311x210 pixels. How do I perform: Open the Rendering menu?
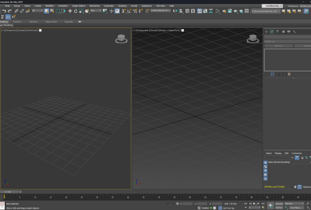click(95, 6)
